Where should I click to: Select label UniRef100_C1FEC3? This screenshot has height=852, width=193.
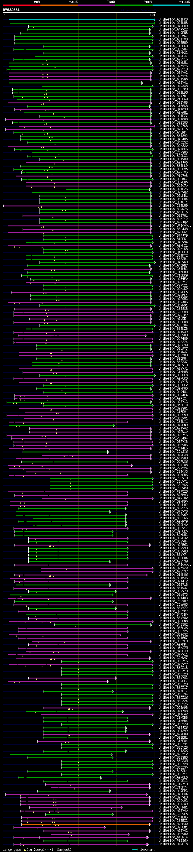click(173, 46)
